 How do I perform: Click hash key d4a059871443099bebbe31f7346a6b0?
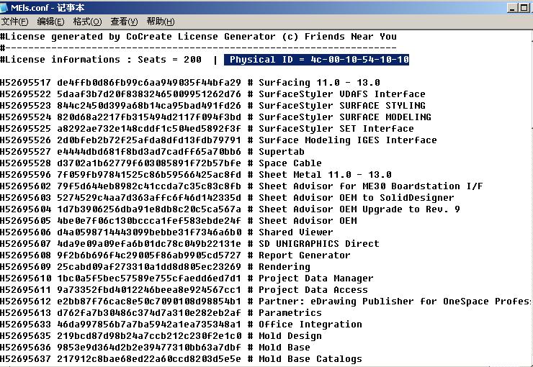[x=149, y=232]
